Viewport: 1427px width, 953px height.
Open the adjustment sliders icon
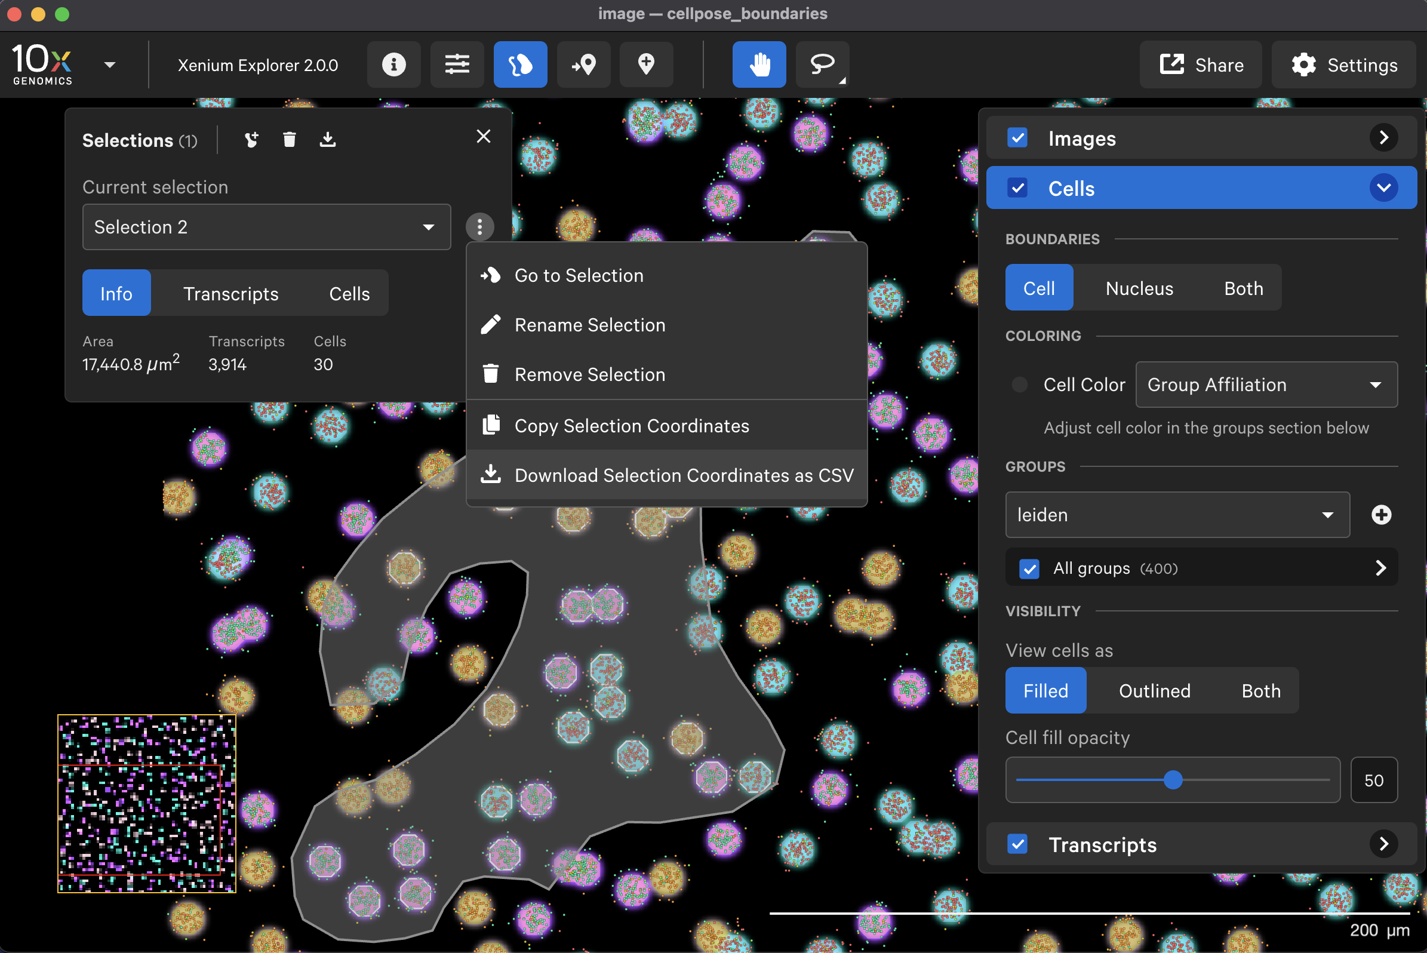(x=456, y=64)
